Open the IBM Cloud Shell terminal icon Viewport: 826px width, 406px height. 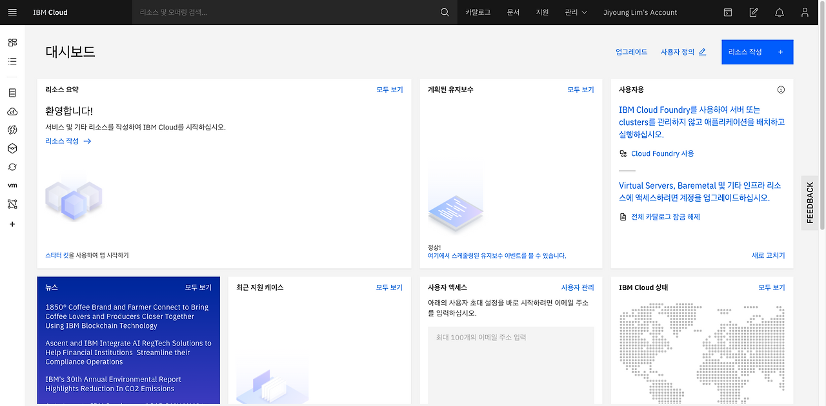point(728,12)
